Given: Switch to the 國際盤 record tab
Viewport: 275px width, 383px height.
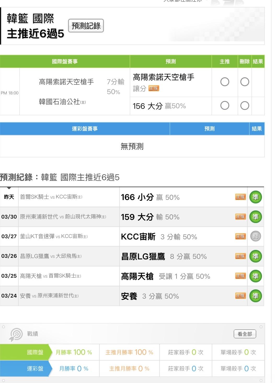Looking at the screenshot, I should coord(35,352).
